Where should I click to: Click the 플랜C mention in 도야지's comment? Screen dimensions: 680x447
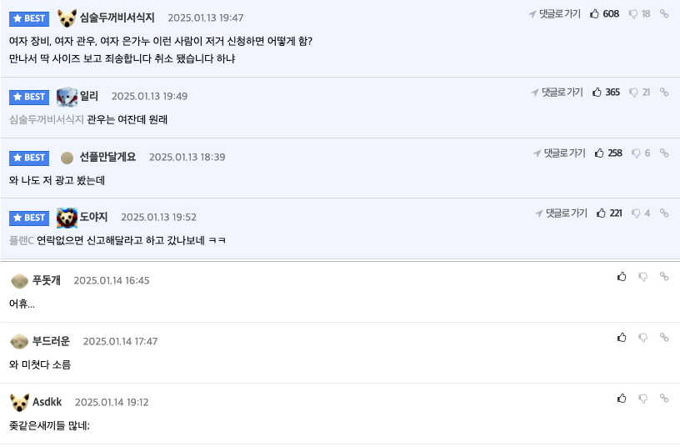click(x=22, y=240)
